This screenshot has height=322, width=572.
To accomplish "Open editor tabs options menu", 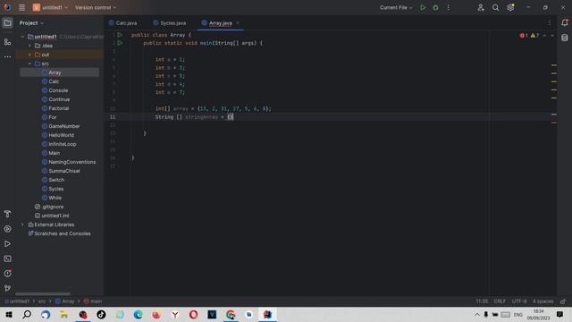I will point(550,23).
